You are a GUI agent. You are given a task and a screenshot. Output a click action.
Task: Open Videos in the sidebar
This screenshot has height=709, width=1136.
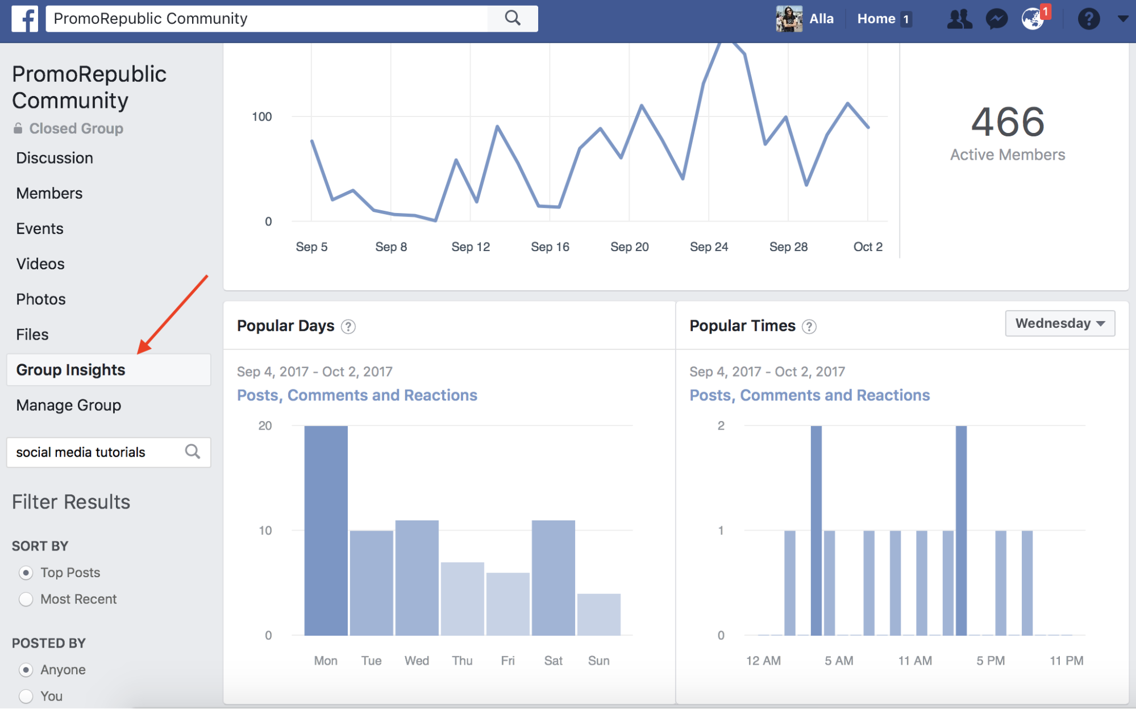tap(40, 264)
